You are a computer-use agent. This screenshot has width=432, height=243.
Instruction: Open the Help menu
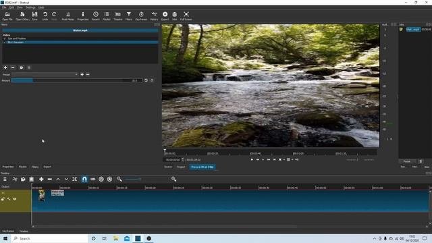41,7
